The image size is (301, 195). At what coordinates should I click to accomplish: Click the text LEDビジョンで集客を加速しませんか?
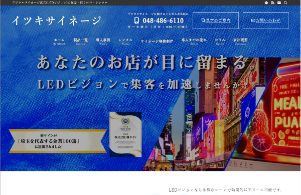click(143, 84)
